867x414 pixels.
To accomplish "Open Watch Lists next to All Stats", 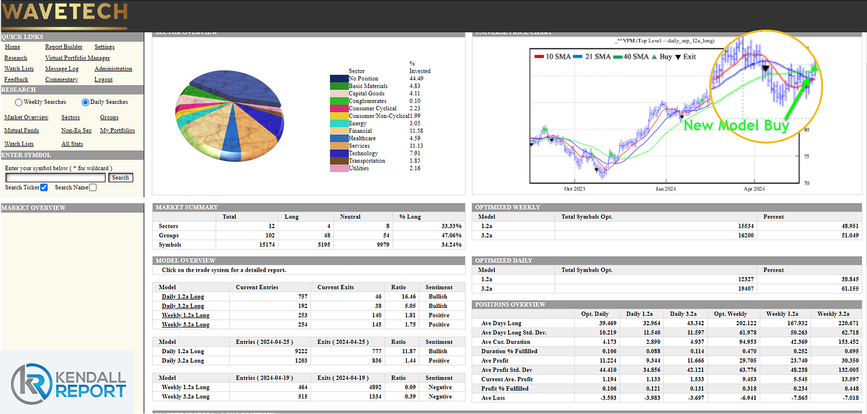I will tap(19, 144).
